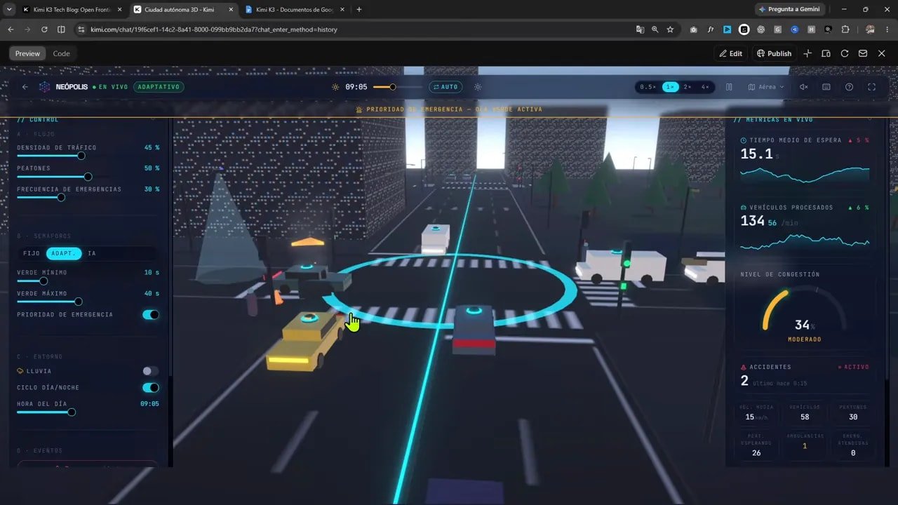Image resolution: width=898 pixels, height=505 pixels.
Task: Set simulation speed to 4×
Action: (705, 87)
